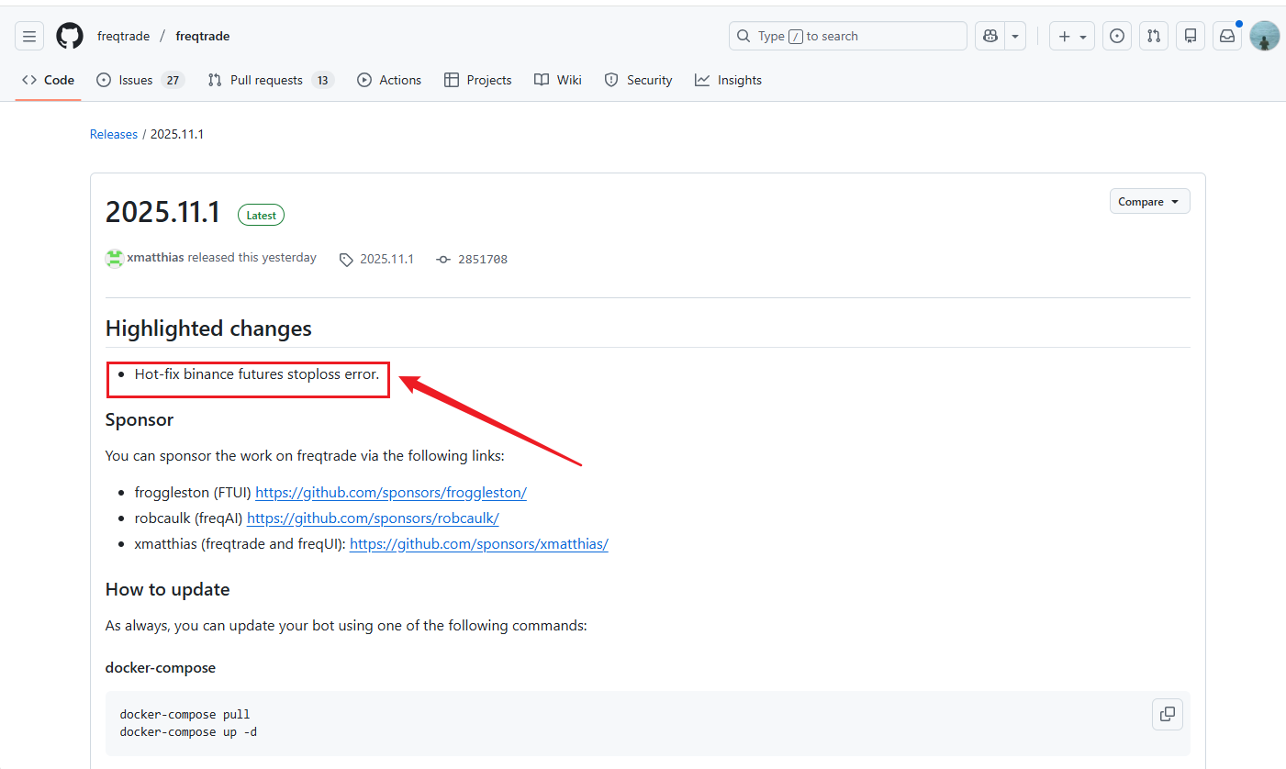Viewport: 1286px width, 769px height.
Task: Click the Releases breadcrumb link
Action: click(114, 134)
